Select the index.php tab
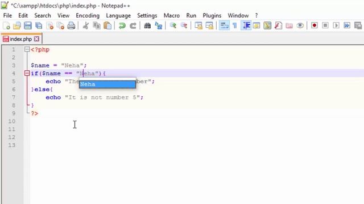364x204 pixels. pos(20,39)
